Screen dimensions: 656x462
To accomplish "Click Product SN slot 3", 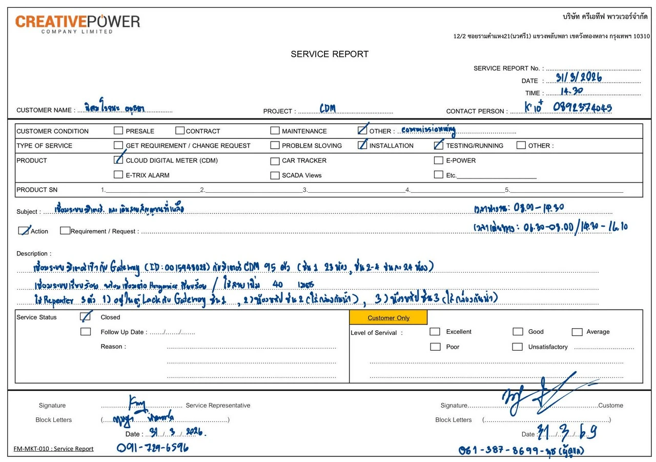I will click(356, 189).
